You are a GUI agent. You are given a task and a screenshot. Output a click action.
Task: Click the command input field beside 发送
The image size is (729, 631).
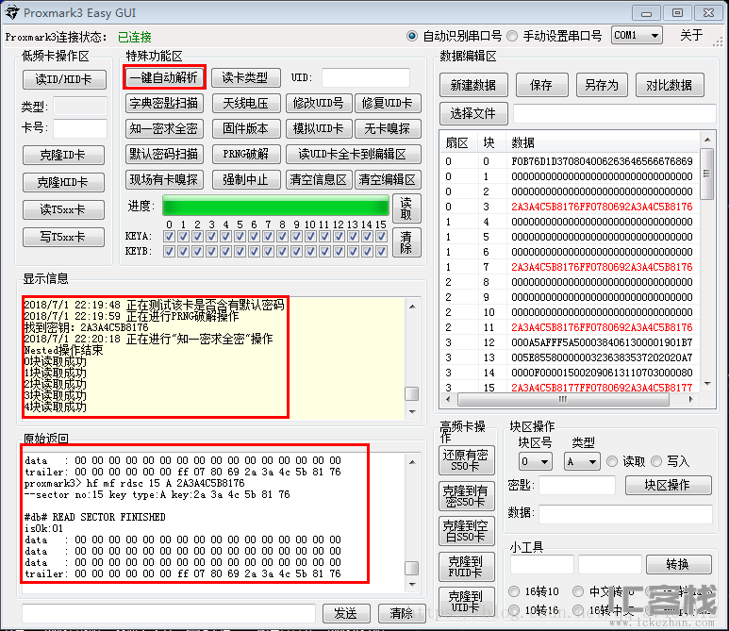click(169, 613)
